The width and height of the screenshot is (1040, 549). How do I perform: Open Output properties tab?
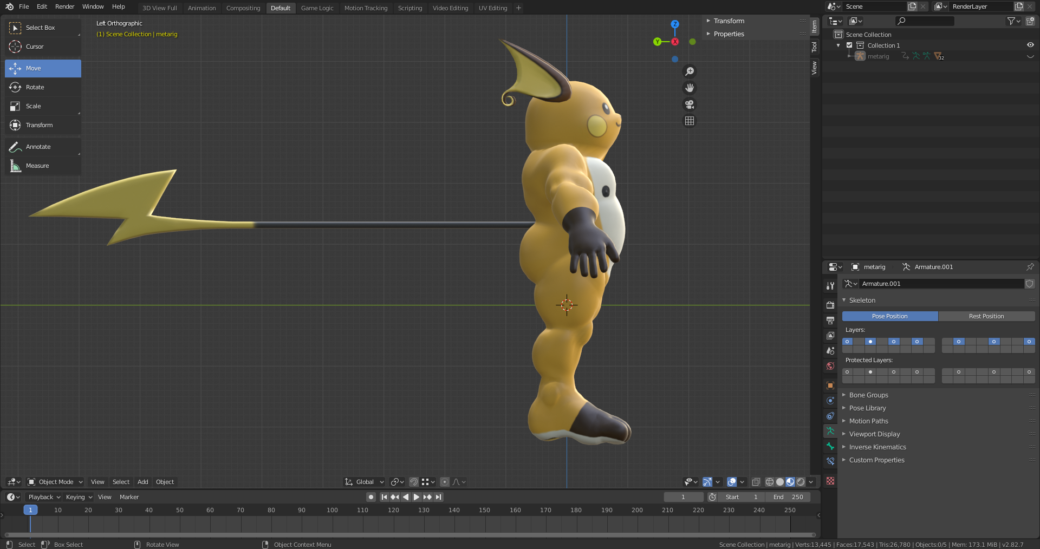pos(830,321)
